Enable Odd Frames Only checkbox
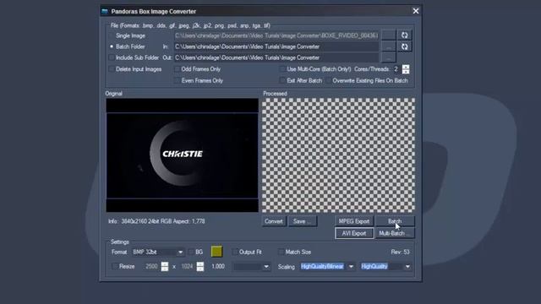This screenshot has width=541, height=304. click(x=177, y=69)
